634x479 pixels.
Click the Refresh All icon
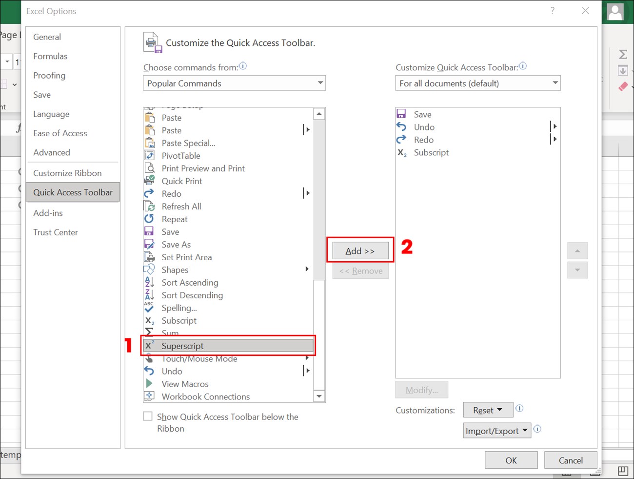point(149,207)
